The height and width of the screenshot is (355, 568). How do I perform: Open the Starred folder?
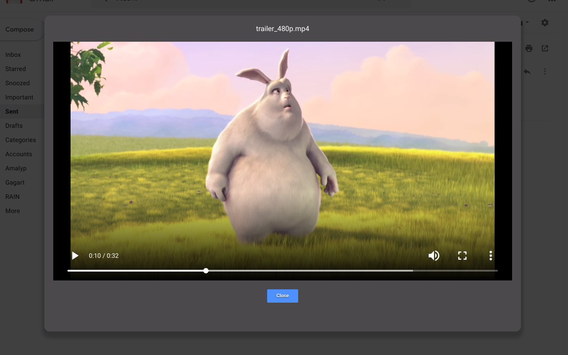[x=16, y=69]
